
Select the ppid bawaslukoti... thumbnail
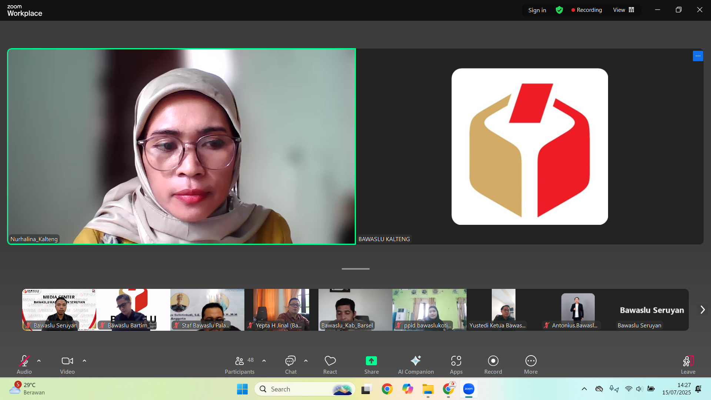(x=430, y=310)
